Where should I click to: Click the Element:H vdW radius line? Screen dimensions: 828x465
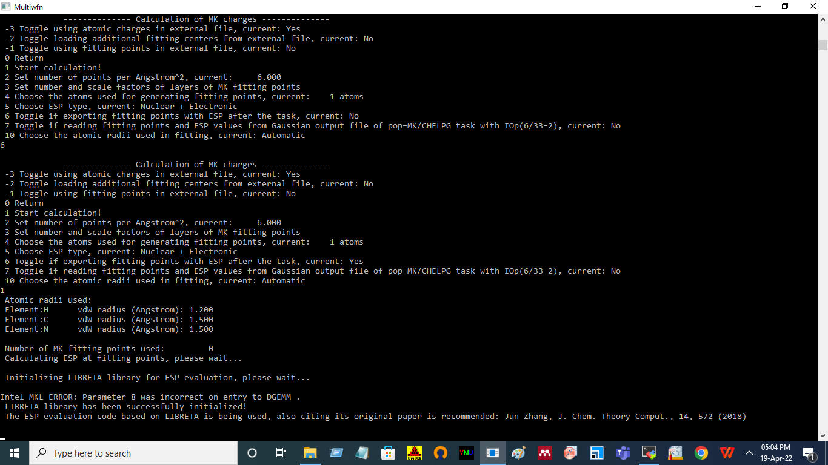coord(109,309)
